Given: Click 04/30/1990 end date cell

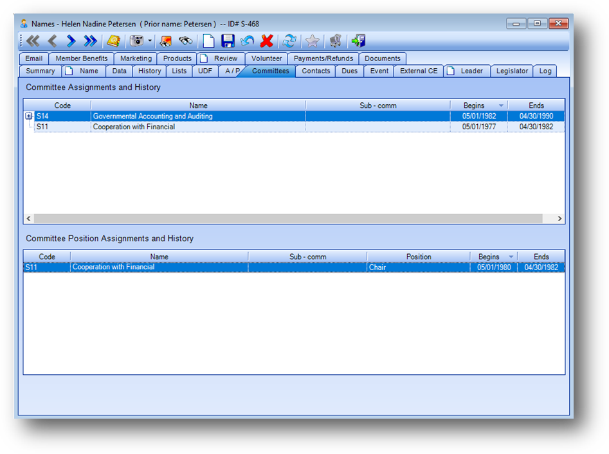Looking at the screenshot, I should [x=536, y=116].
